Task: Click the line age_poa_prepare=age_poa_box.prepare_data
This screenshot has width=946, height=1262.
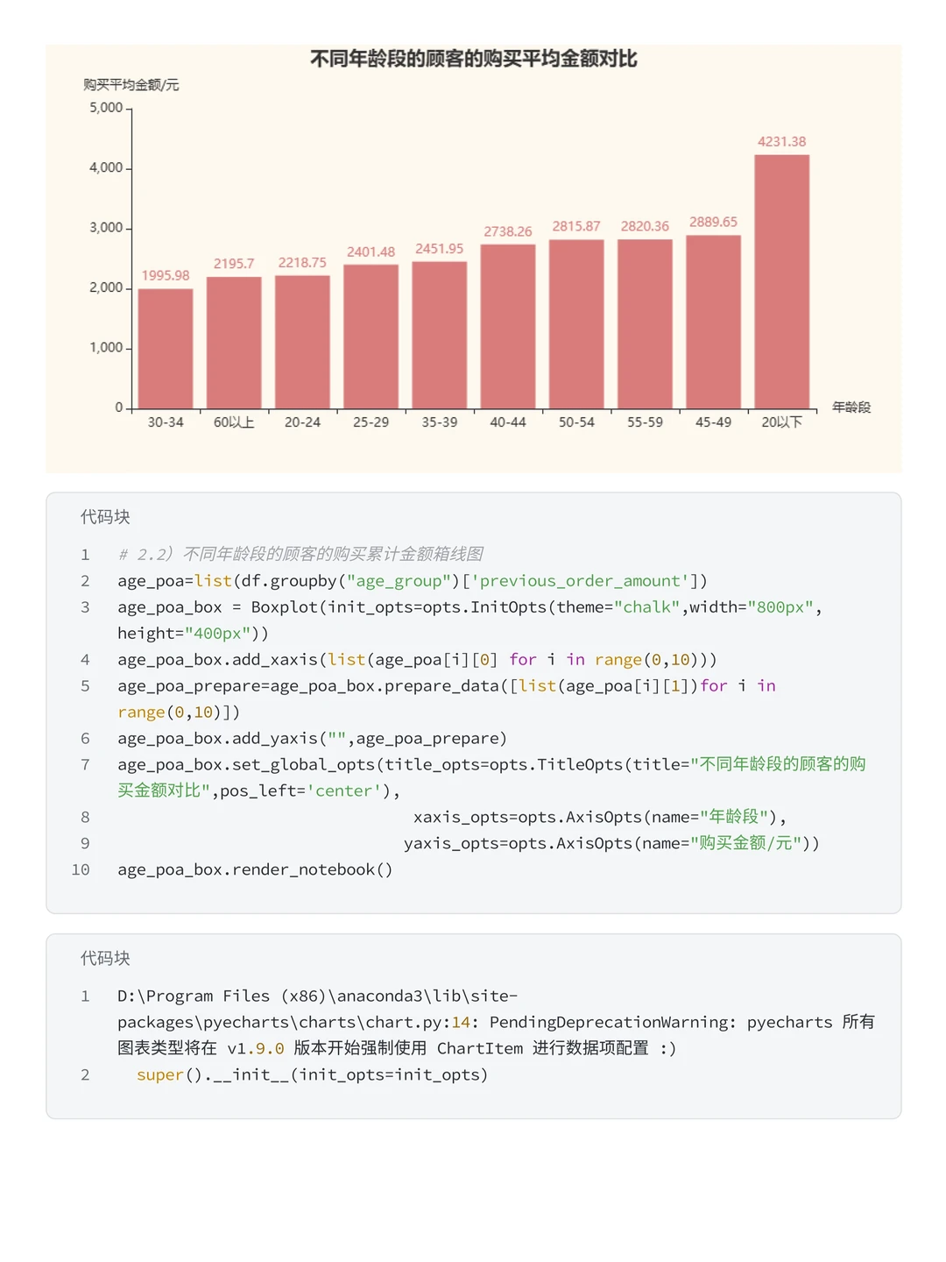Action: coord(447,698)
